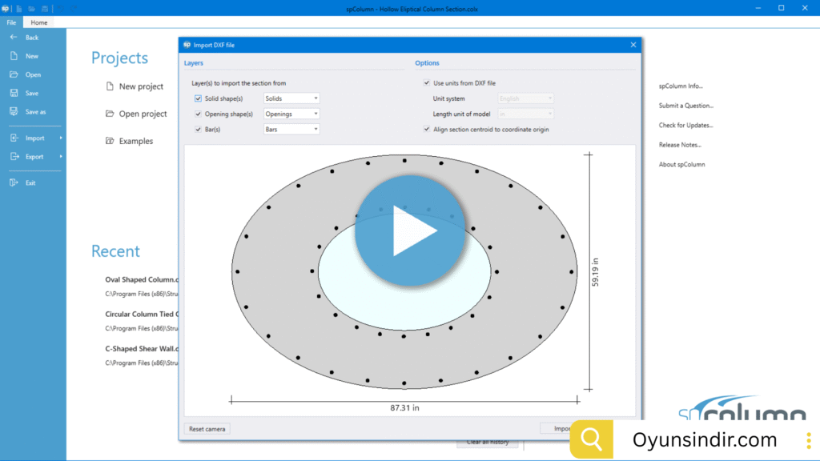Switch to the Home tab
This screenshot has height=461, width=820.
[38, 22]
